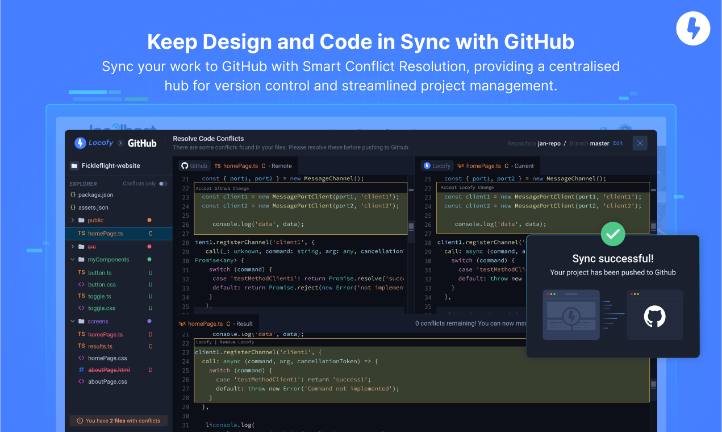Click the green success checkmark icon
This screenshot has height=432, width=722.
click(x=613, y=234)
